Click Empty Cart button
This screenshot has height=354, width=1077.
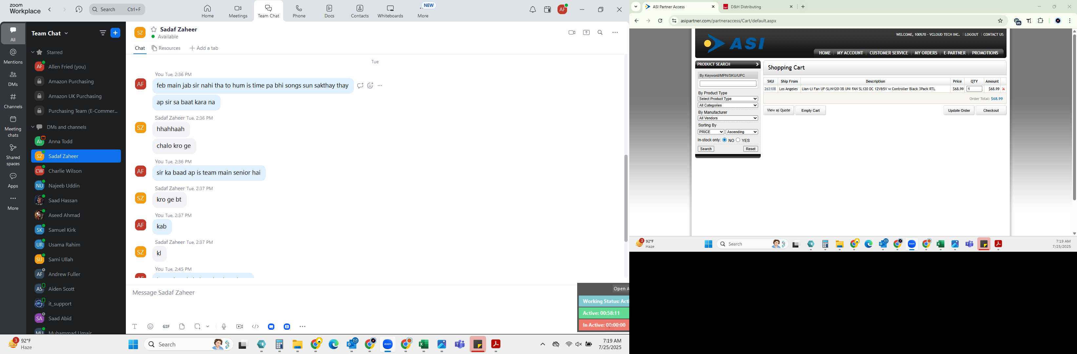[x=810, y=110]
